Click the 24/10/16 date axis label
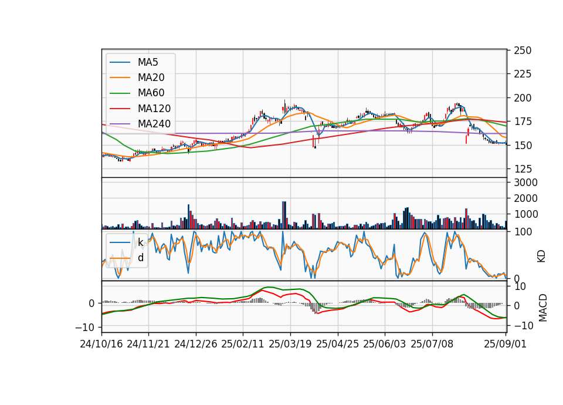Image resolution: width=563 pixels, height=405 pixels. pyautogui.click(x=101, y=344)
